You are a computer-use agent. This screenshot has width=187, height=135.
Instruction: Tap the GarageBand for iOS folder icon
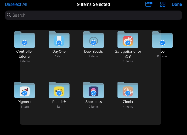(128, 39)
